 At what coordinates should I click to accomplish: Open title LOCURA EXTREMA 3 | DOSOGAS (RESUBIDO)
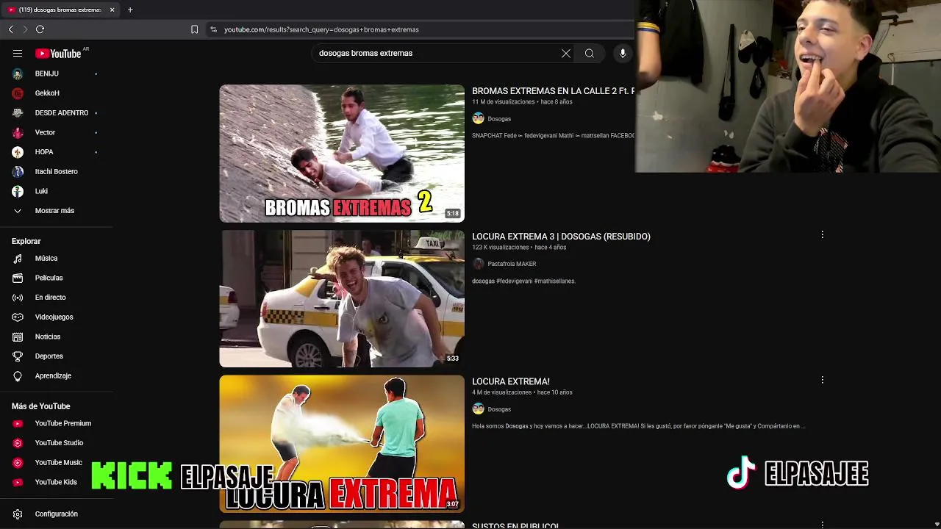[561, 237]
